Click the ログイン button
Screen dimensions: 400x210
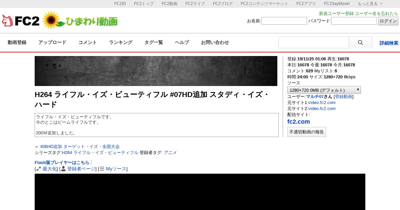tap(388, 21)
